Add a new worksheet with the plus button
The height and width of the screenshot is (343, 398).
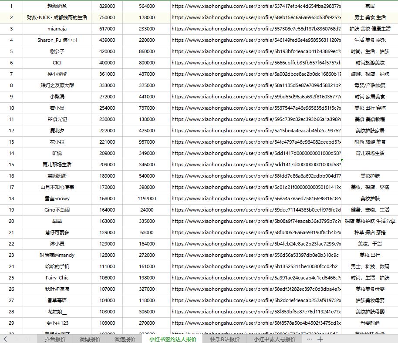(x=320, y=339)
